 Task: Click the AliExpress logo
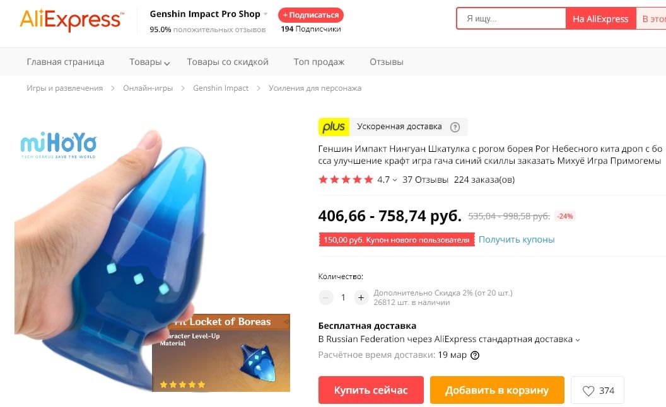[72, 20]
